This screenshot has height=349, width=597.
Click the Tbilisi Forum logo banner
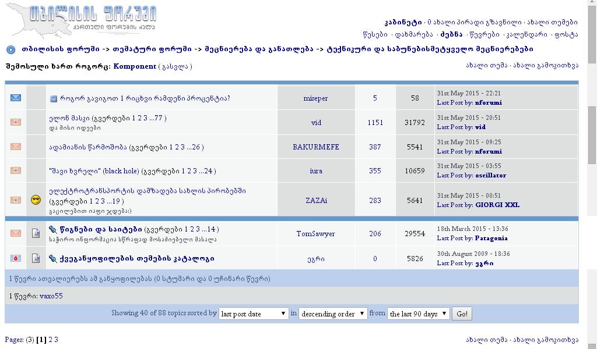[x=81, y=20]
